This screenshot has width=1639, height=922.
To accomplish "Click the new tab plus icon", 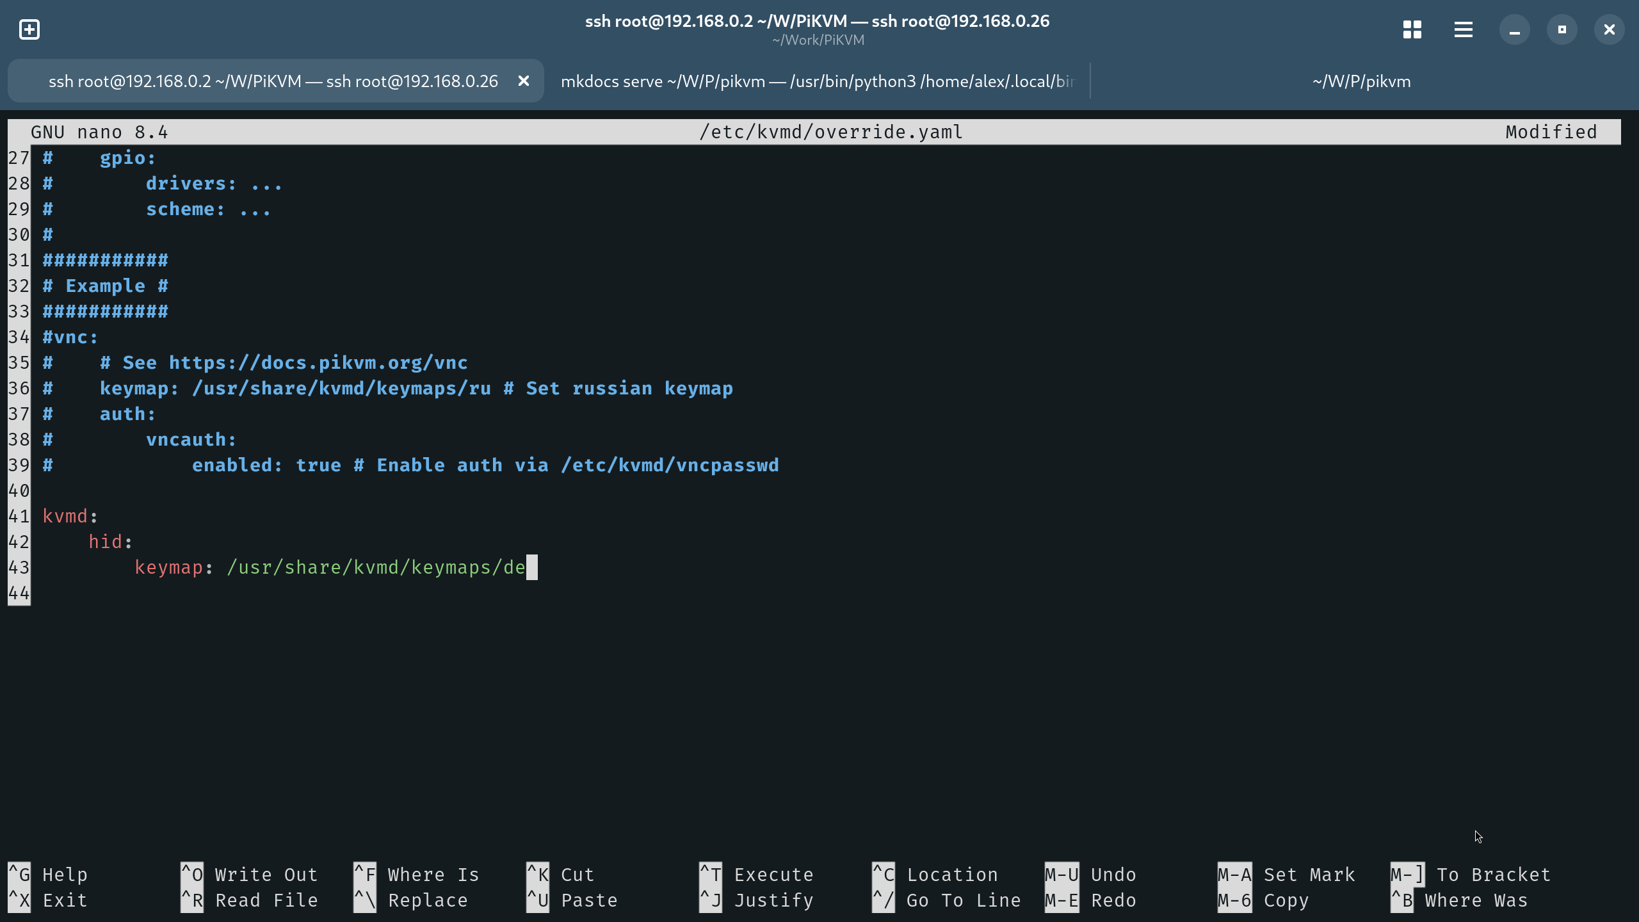I will tap(29, 29).
